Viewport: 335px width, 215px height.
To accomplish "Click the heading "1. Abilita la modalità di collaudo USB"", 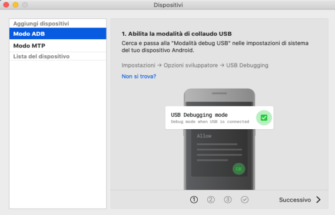I will tap(177, 33).
